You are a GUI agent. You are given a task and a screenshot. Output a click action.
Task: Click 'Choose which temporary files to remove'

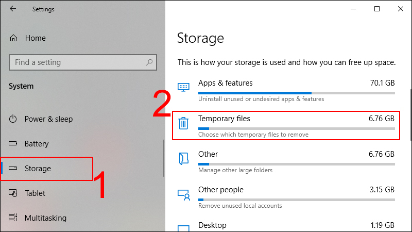pyautogui.click(x=253, y=135)
